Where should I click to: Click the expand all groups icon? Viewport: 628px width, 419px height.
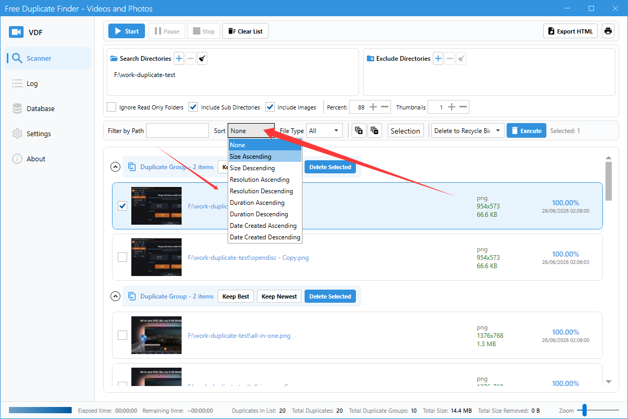pos(359,131)
